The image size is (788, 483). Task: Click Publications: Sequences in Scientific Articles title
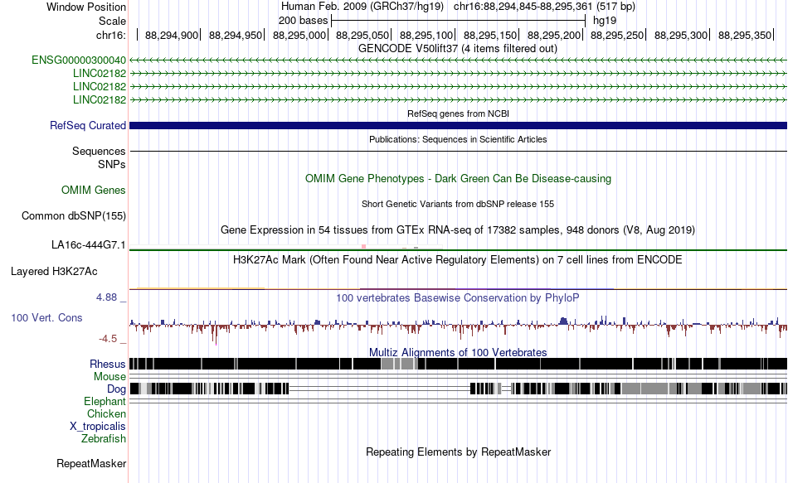[458, 139]
